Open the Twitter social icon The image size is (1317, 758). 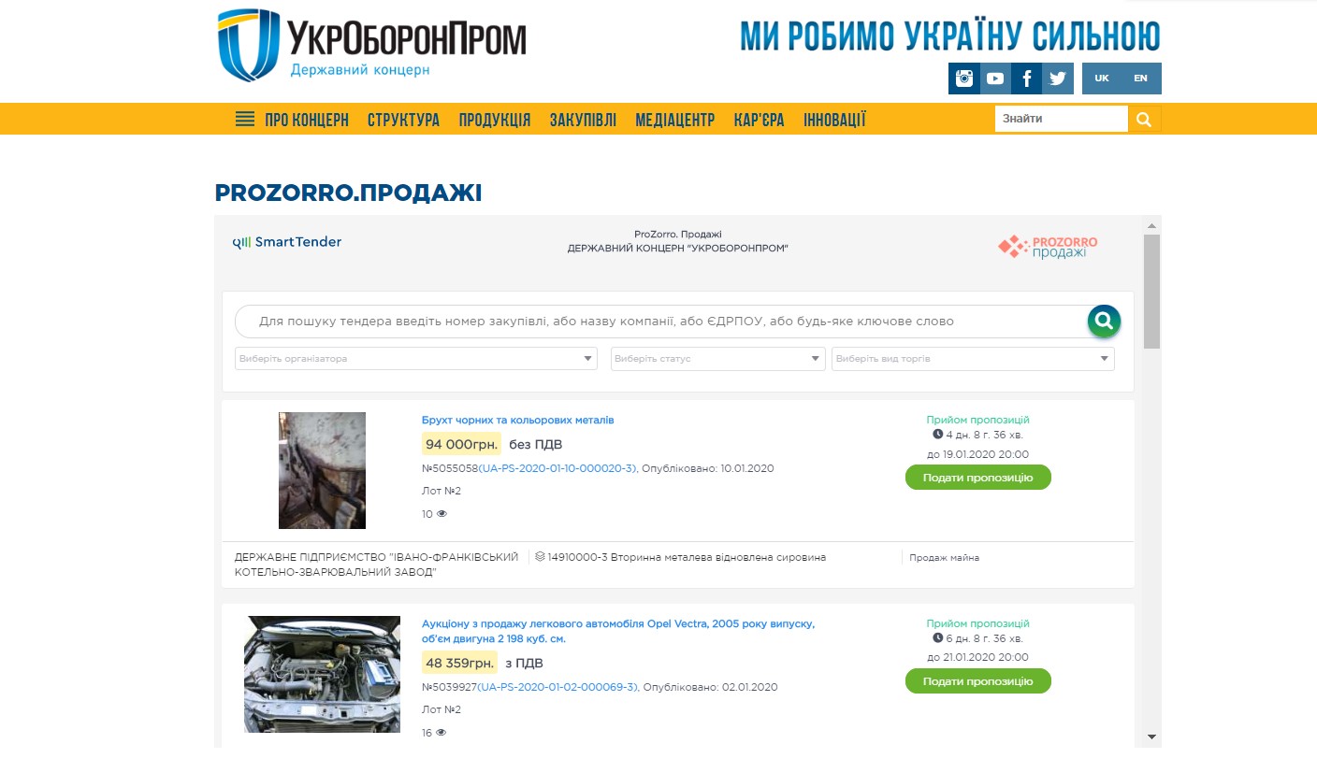(1058, 79)
